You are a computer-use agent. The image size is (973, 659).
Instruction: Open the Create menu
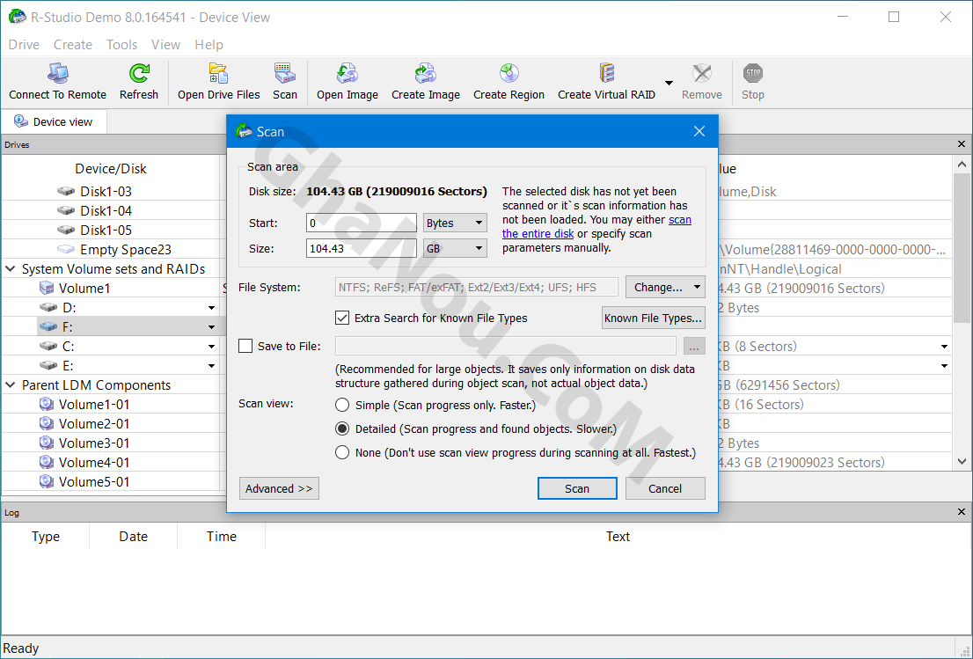(73, 45)
